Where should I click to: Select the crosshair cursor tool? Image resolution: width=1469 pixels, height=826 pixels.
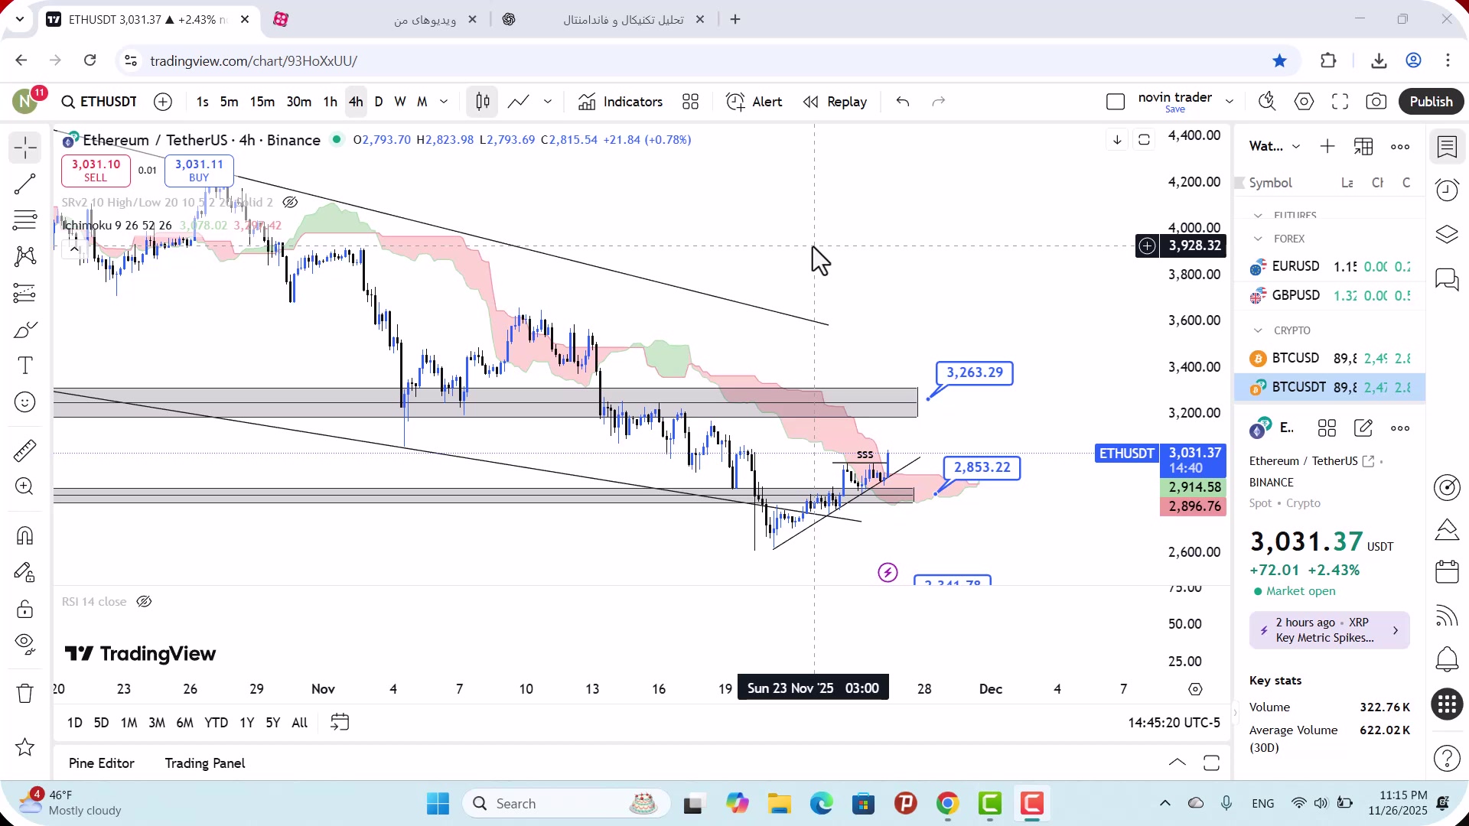(x=24, y=147)
